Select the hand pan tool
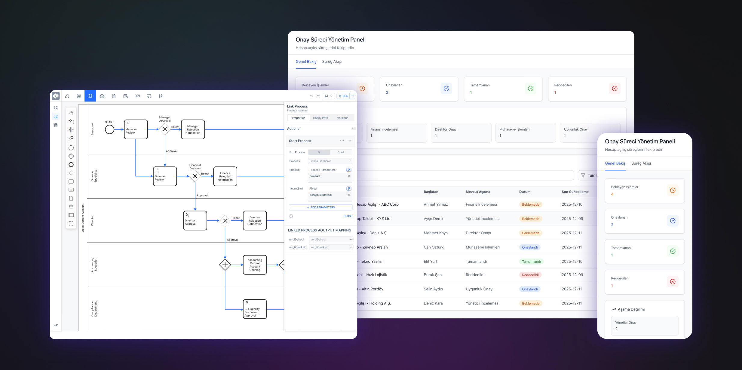The height and width of the screenshot is (370, 742). (x=71, y=113)
